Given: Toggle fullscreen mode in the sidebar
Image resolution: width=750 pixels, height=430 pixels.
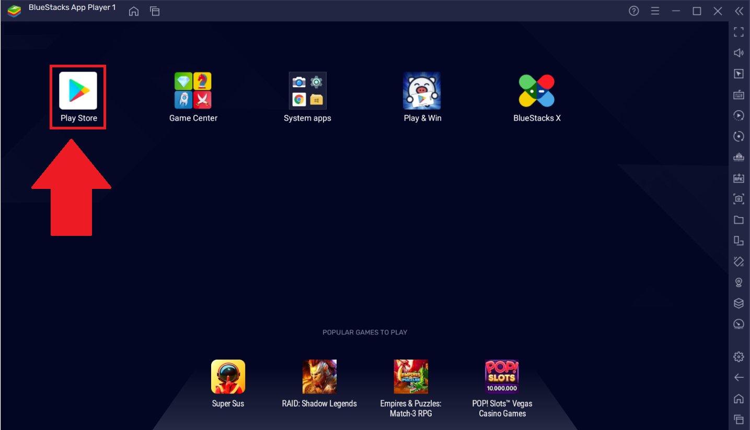Looking at the screenshot, I should tap(739, 32).
